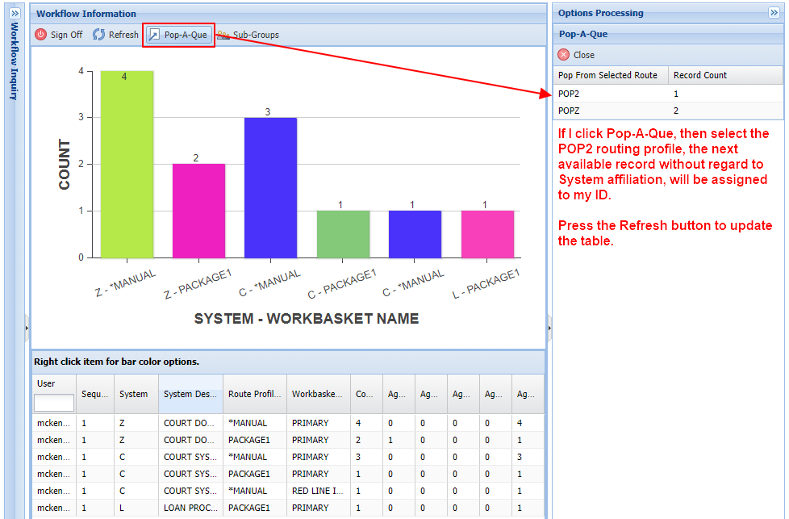Select the LOAN PROC... system description cell
789x519 pixels.
190,508
